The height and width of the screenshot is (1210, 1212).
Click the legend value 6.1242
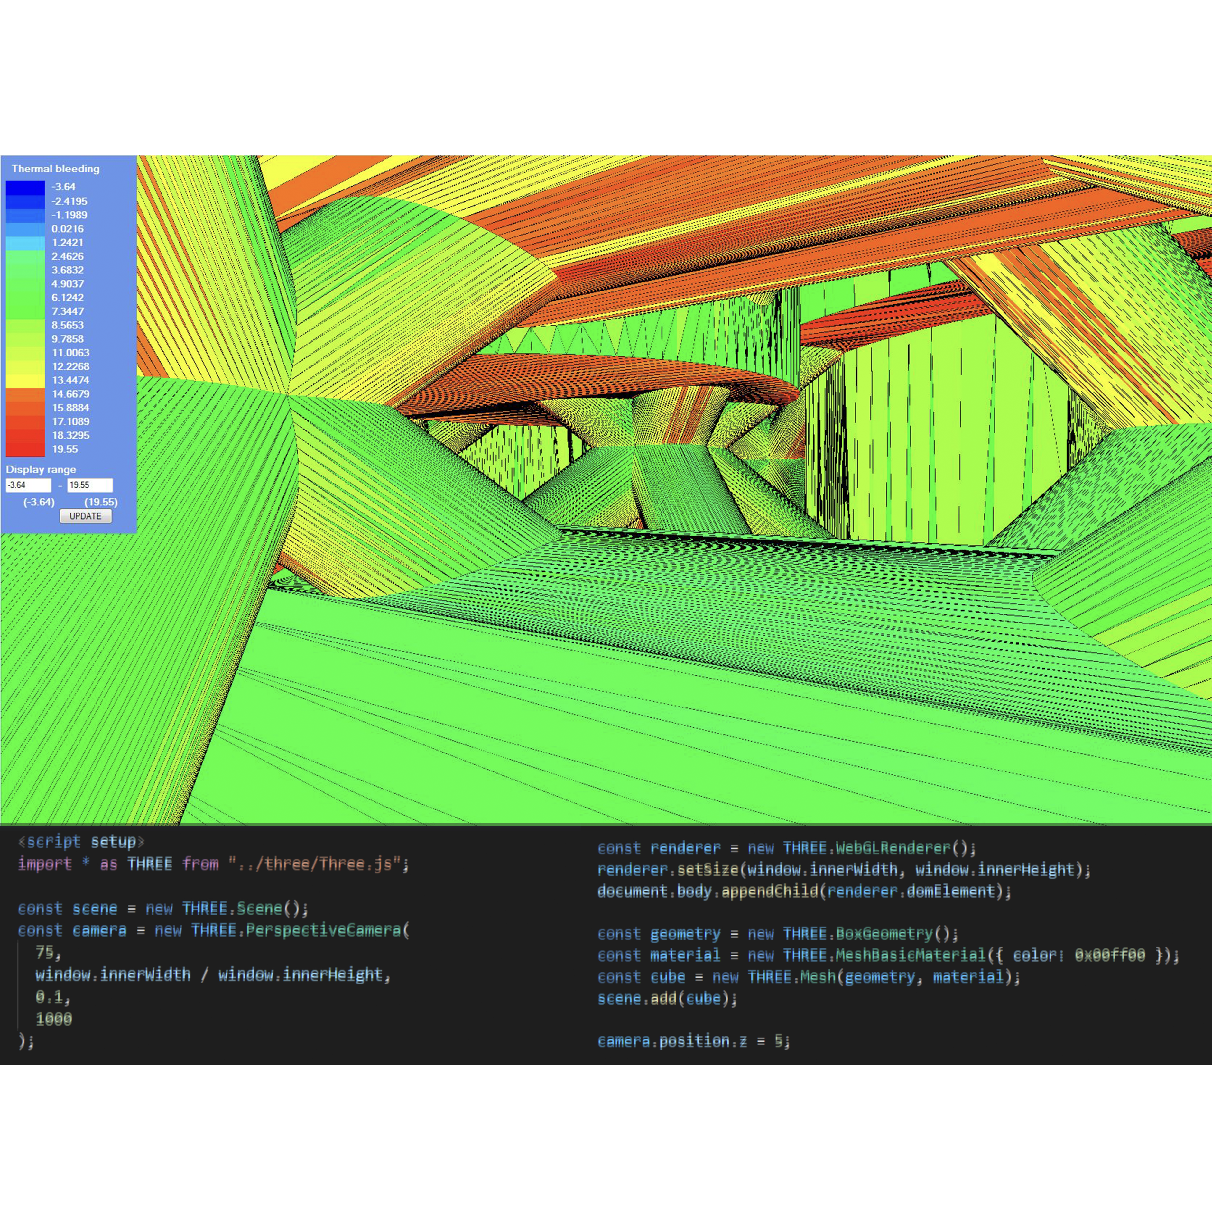click(x=68, y=297)
